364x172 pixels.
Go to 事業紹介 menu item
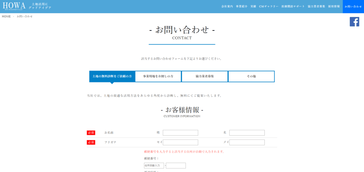[x=242, y=6]
